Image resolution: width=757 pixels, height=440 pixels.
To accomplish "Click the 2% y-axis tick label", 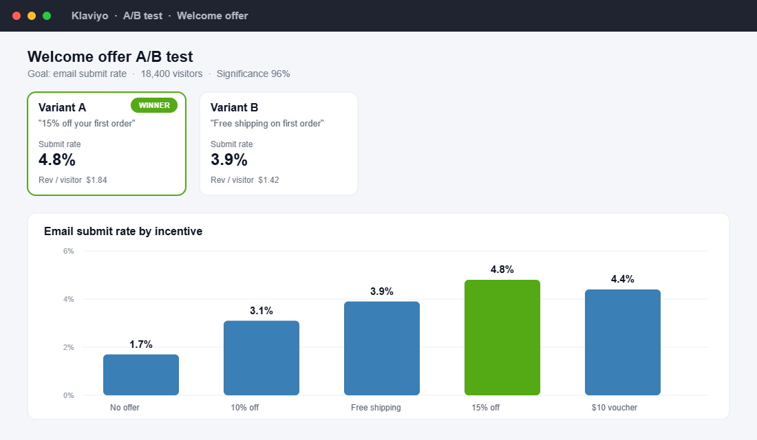I will click(69, 347).
